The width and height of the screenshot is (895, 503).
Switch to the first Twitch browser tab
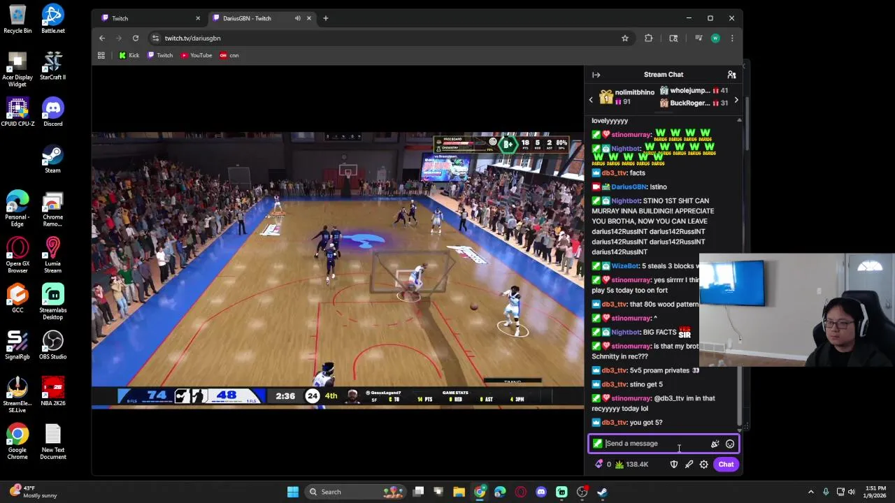coord(149,18)
